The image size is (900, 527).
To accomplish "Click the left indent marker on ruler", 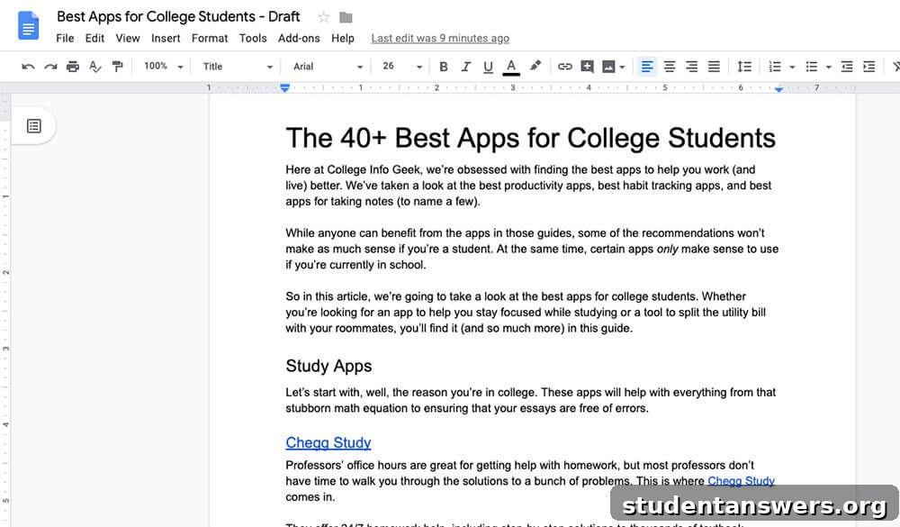I will [x=284, y=88].
